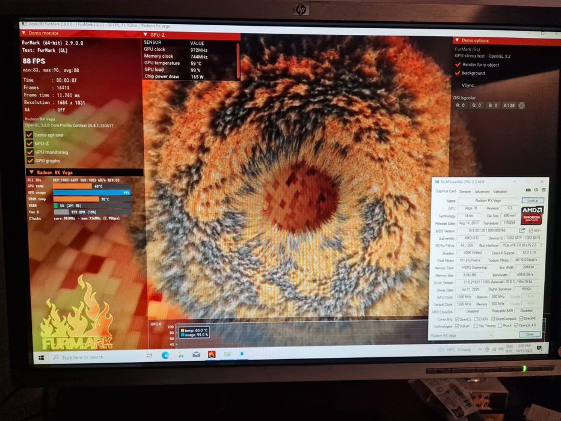Switch to the Graphics Card tab in GPU-Z
The height and width of the screenshot is (421, 561).
click(446, 191)
